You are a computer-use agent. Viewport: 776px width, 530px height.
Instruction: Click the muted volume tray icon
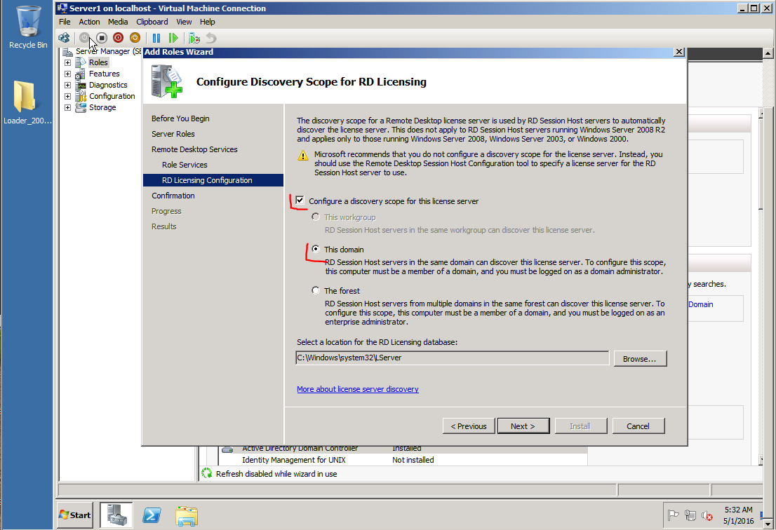tap(707, 516)
